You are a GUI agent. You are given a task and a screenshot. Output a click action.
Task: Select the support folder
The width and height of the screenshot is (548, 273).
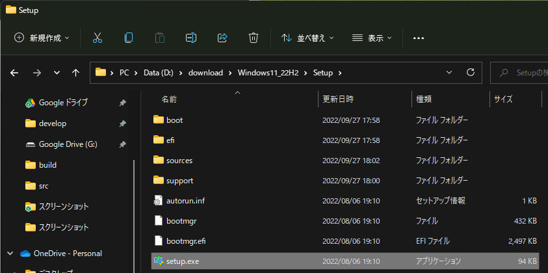tap(345, 180)
